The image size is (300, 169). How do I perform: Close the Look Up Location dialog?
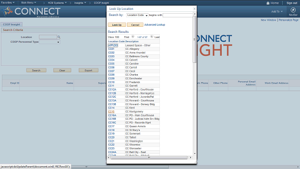[195, 8]
